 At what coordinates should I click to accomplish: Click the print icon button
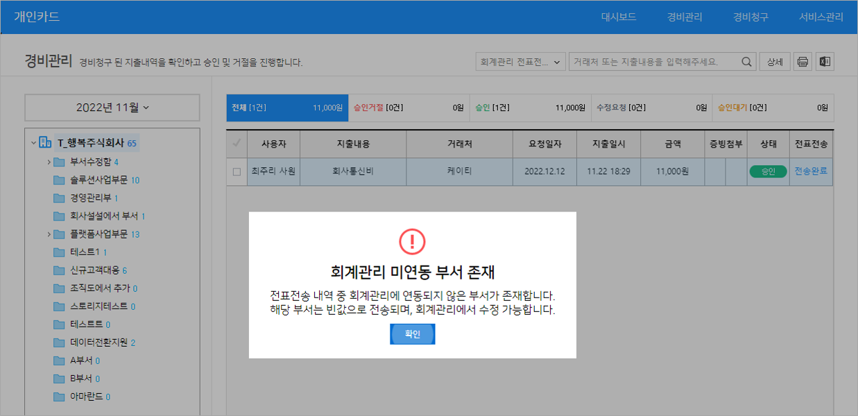[803, 62]
